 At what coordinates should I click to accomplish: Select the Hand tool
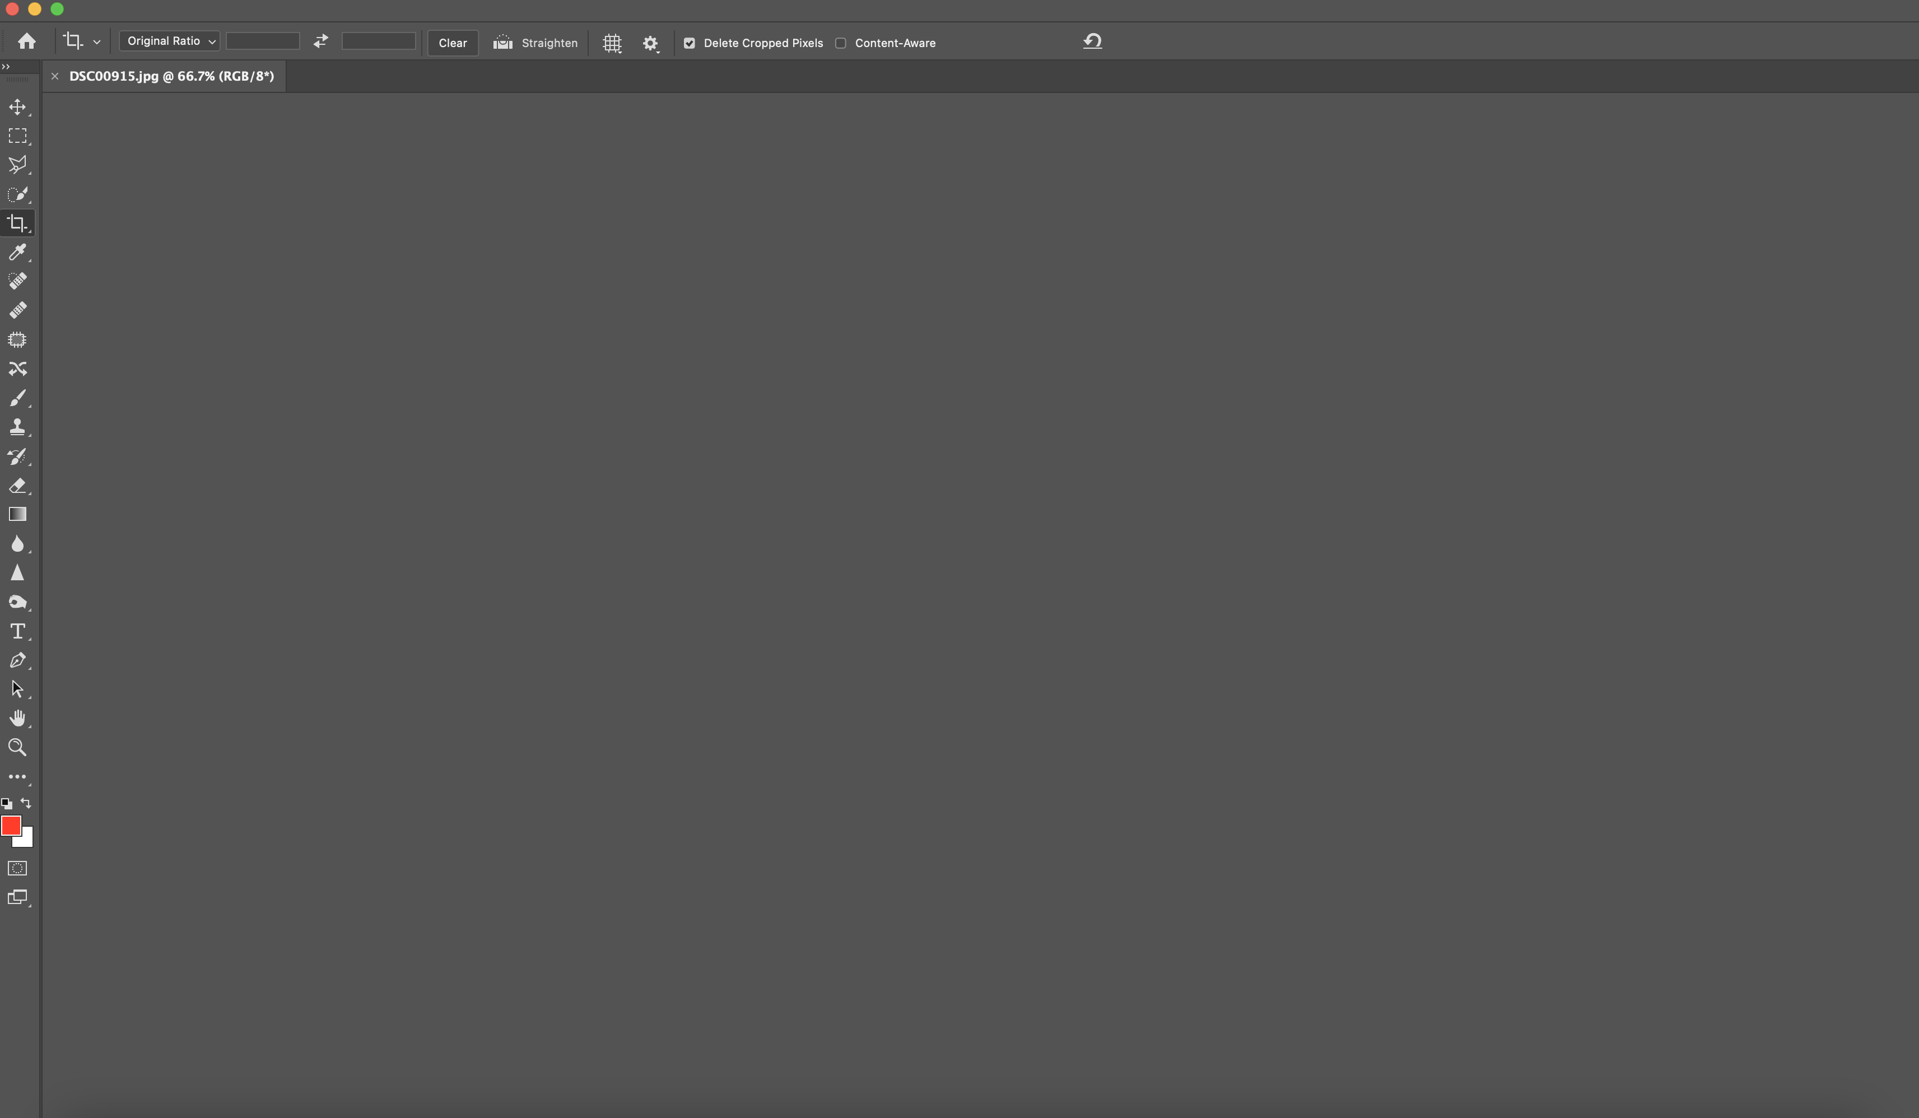(17, 718)
